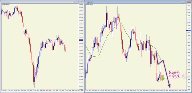Expand the GBPCHF,H4 symbol triangle
The width and height of the screenshot is (192, 93).
[86, 4]
